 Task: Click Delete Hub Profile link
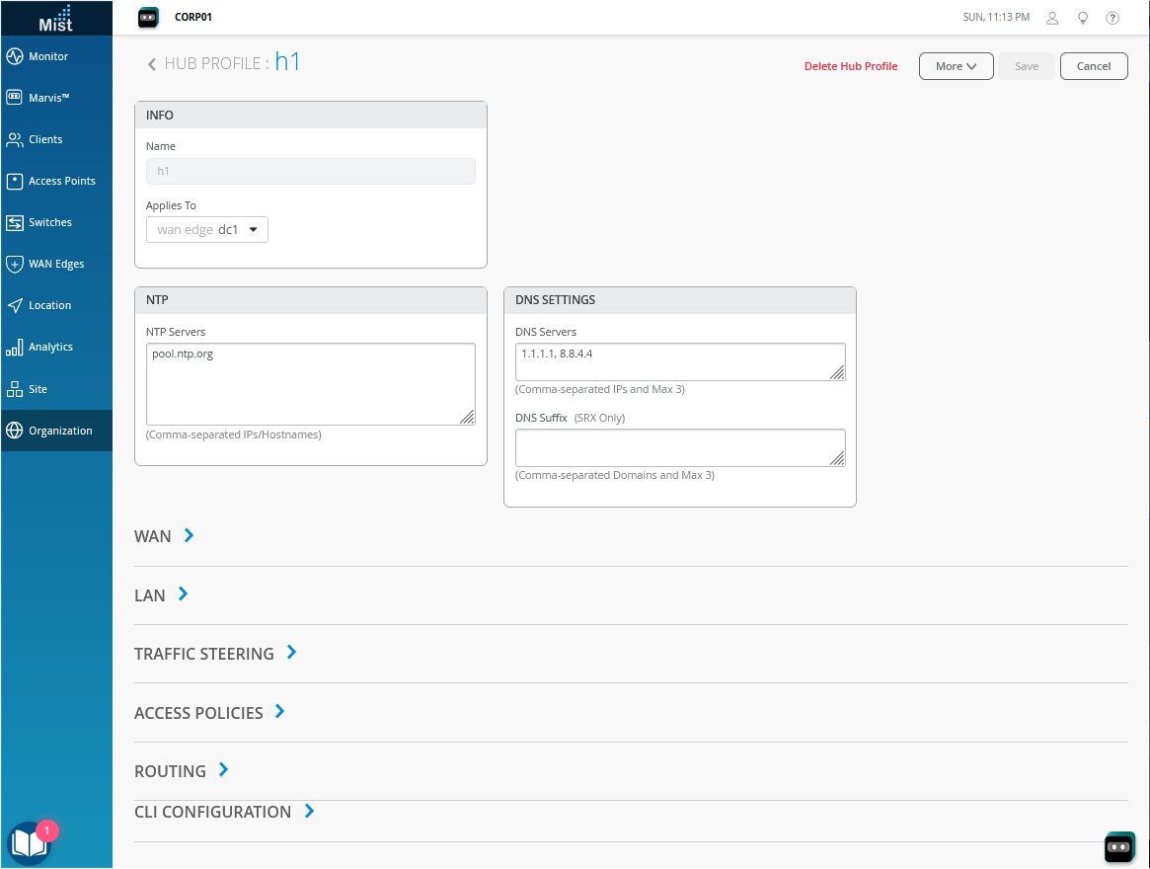[x=851, y=66]
